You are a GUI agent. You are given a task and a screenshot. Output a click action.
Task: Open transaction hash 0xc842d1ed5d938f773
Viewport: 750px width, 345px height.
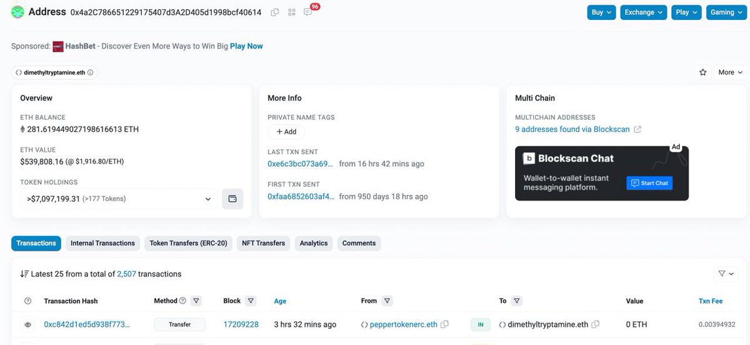[87, 325]
